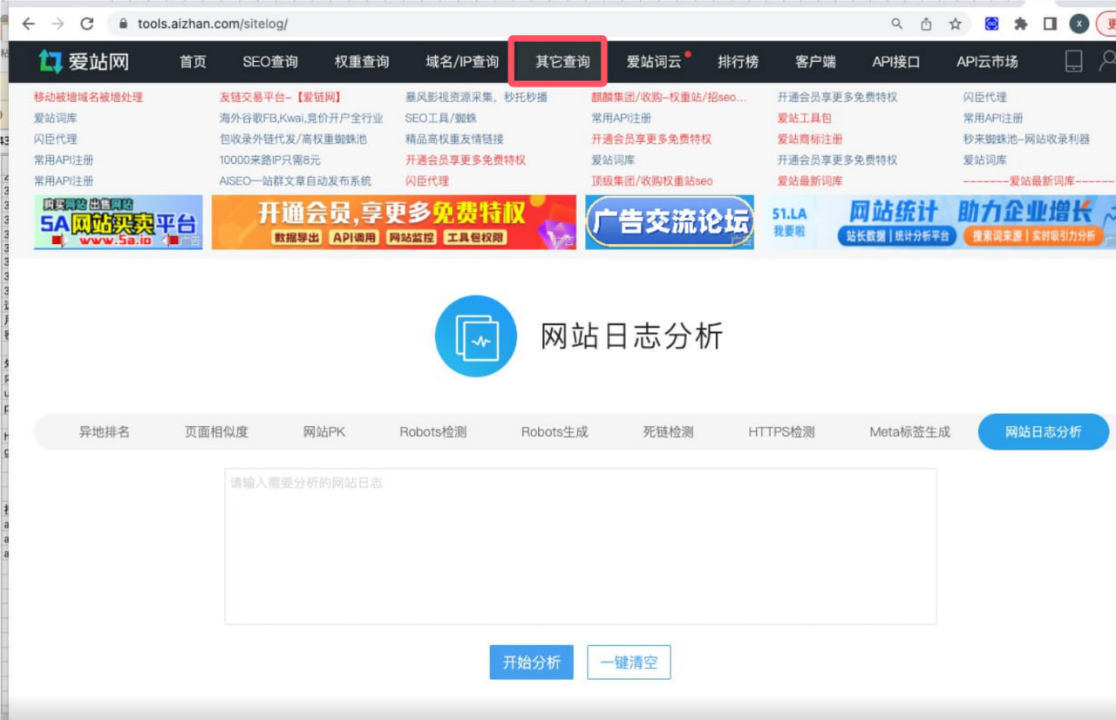Open the 爱站商标注册 link

810,139
